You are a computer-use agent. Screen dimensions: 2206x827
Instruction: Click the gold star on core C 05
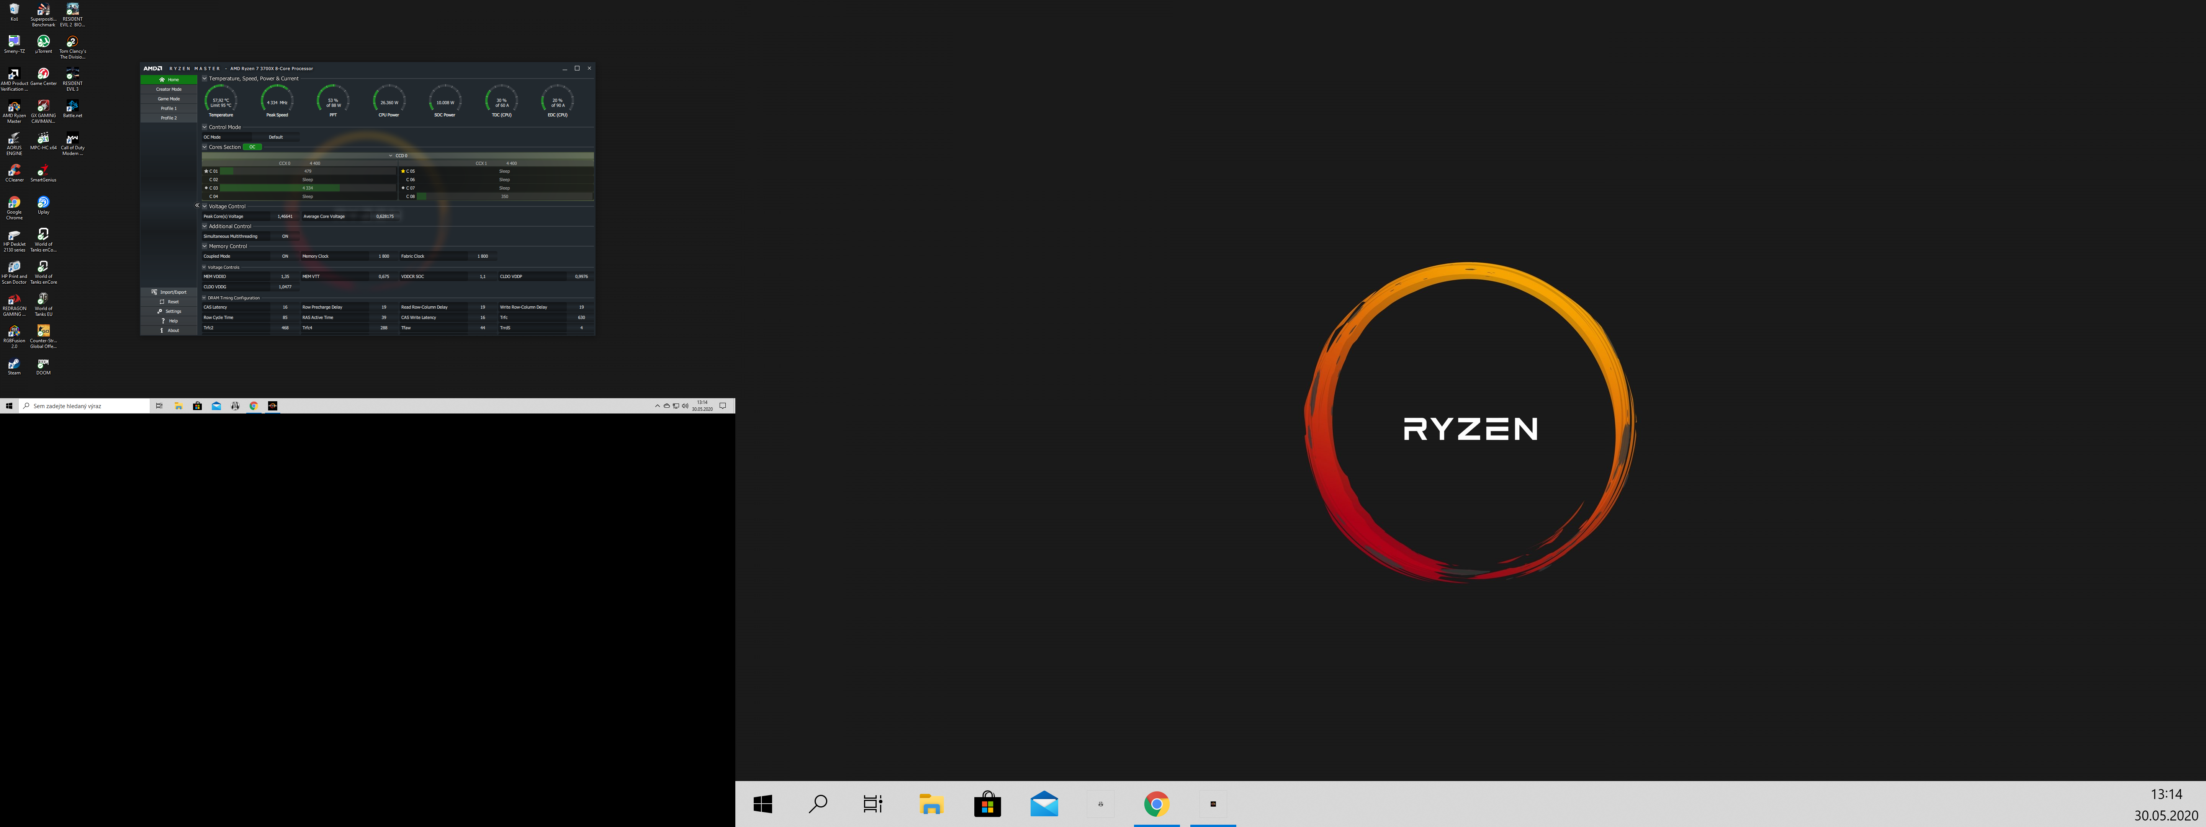point(403,171)
